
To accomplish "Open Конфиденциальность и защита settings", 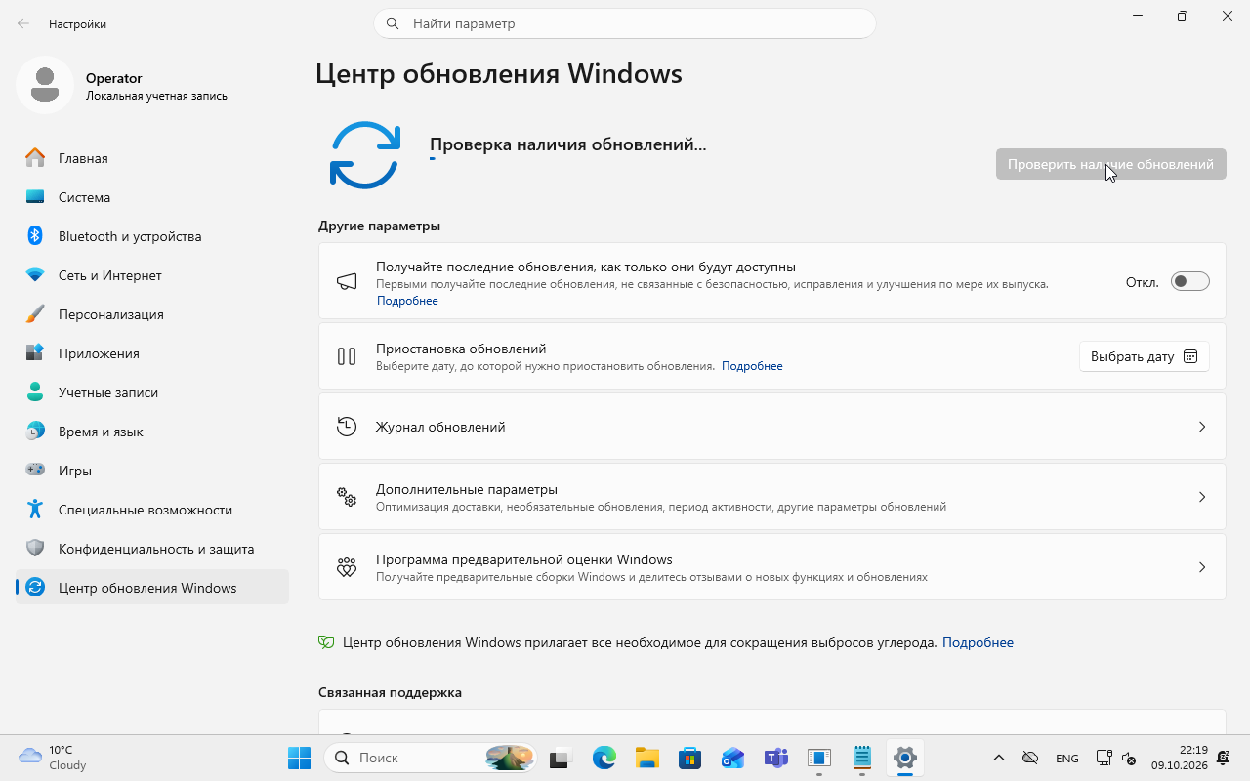I will 152,549.
